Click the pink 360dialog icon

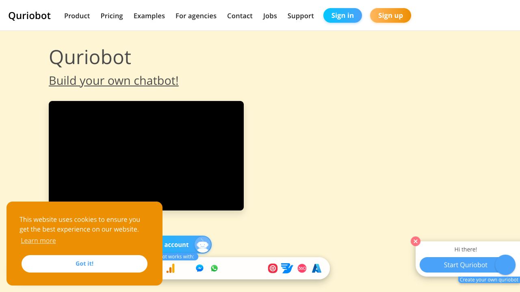click(x=302, y=268)
